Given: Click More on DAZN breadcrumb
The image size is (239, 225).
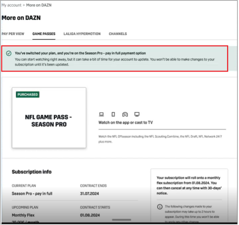Looking at the screenshot, I should pos(39,5).
